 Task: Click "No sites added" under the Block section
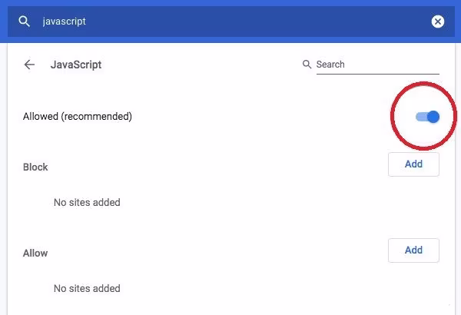point(87,203)
